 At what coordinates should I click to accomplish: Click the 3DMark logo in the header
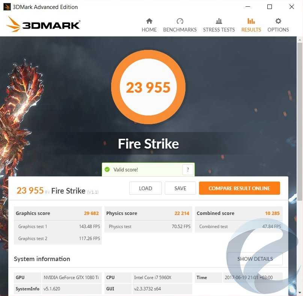coord(43,24)
